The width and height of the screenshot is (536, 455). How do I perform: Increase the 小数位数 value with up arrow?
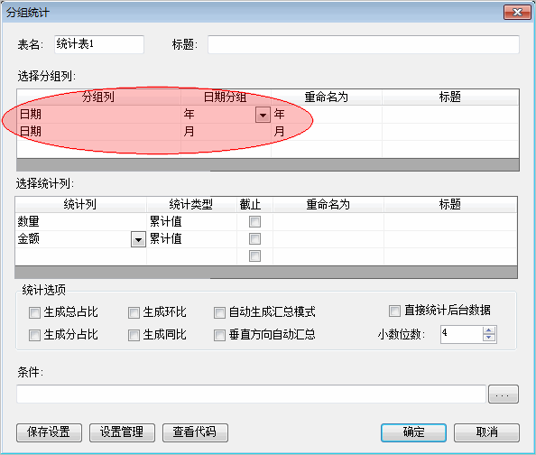click(489, 330)
